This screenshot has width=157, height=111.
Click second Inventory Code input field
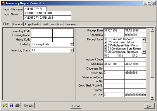click(x=63, y=31)
